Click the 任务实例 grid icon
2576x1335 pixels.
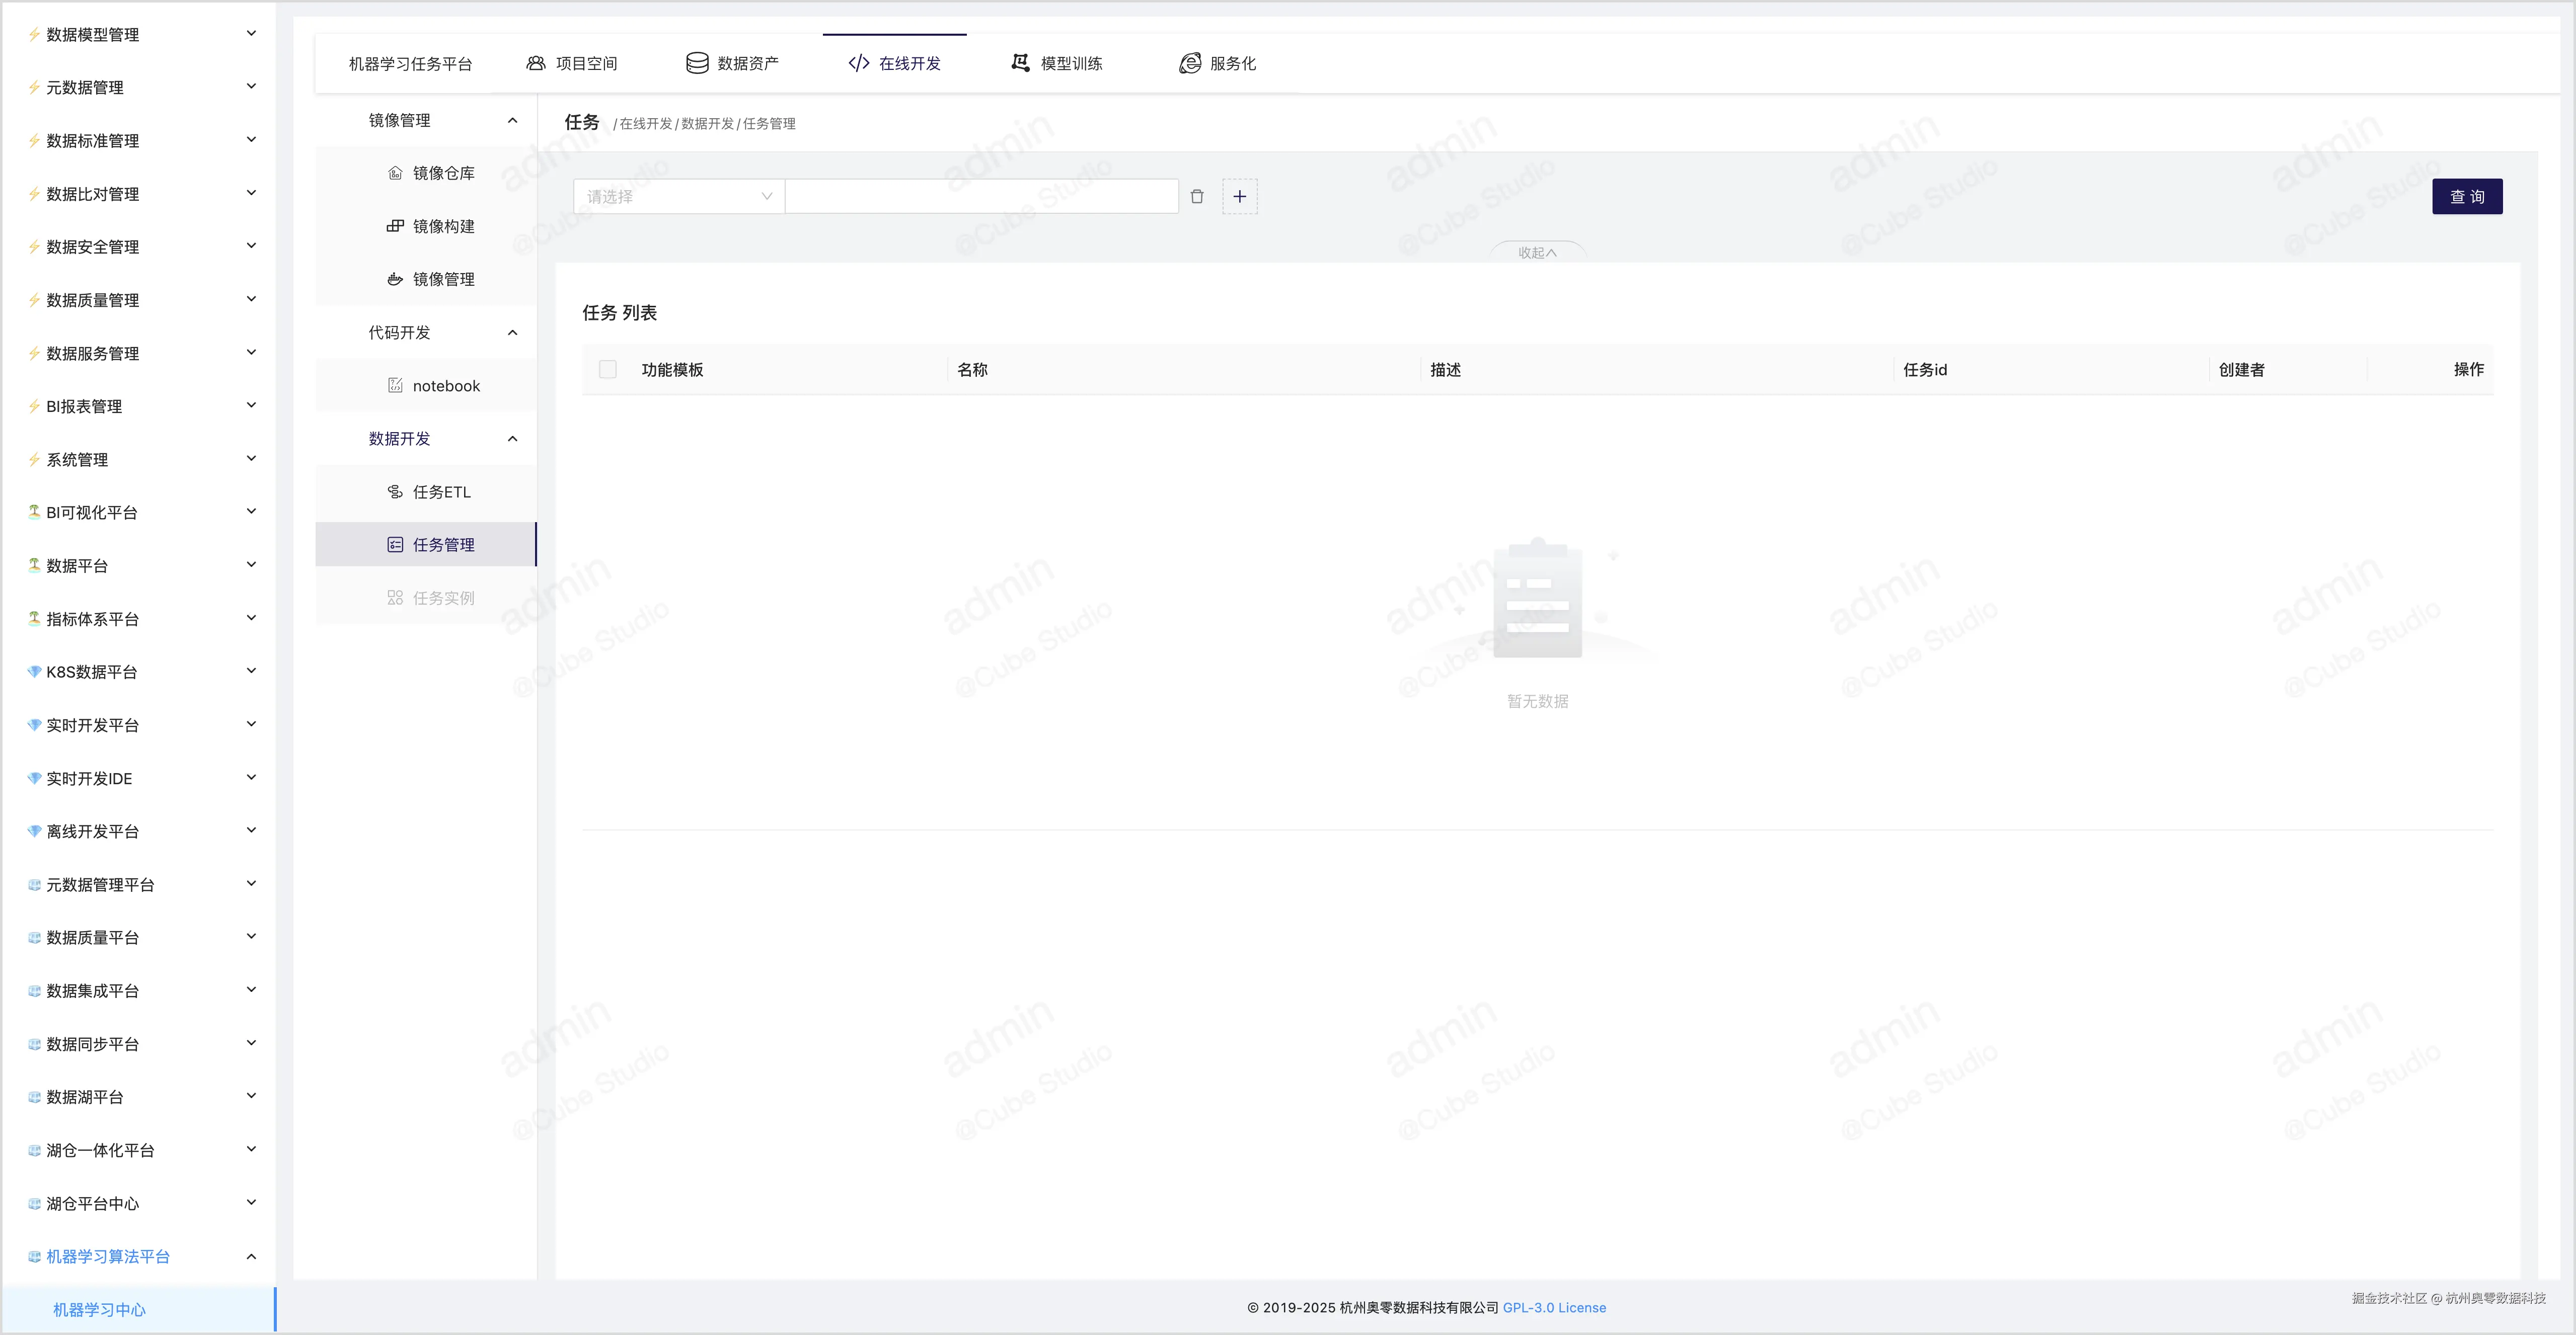pos(395,598)
